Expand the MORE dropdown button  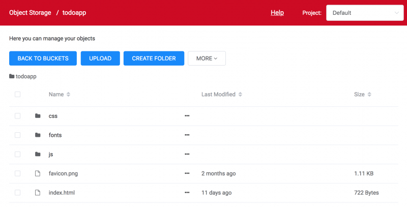click(x=207, y=58)
